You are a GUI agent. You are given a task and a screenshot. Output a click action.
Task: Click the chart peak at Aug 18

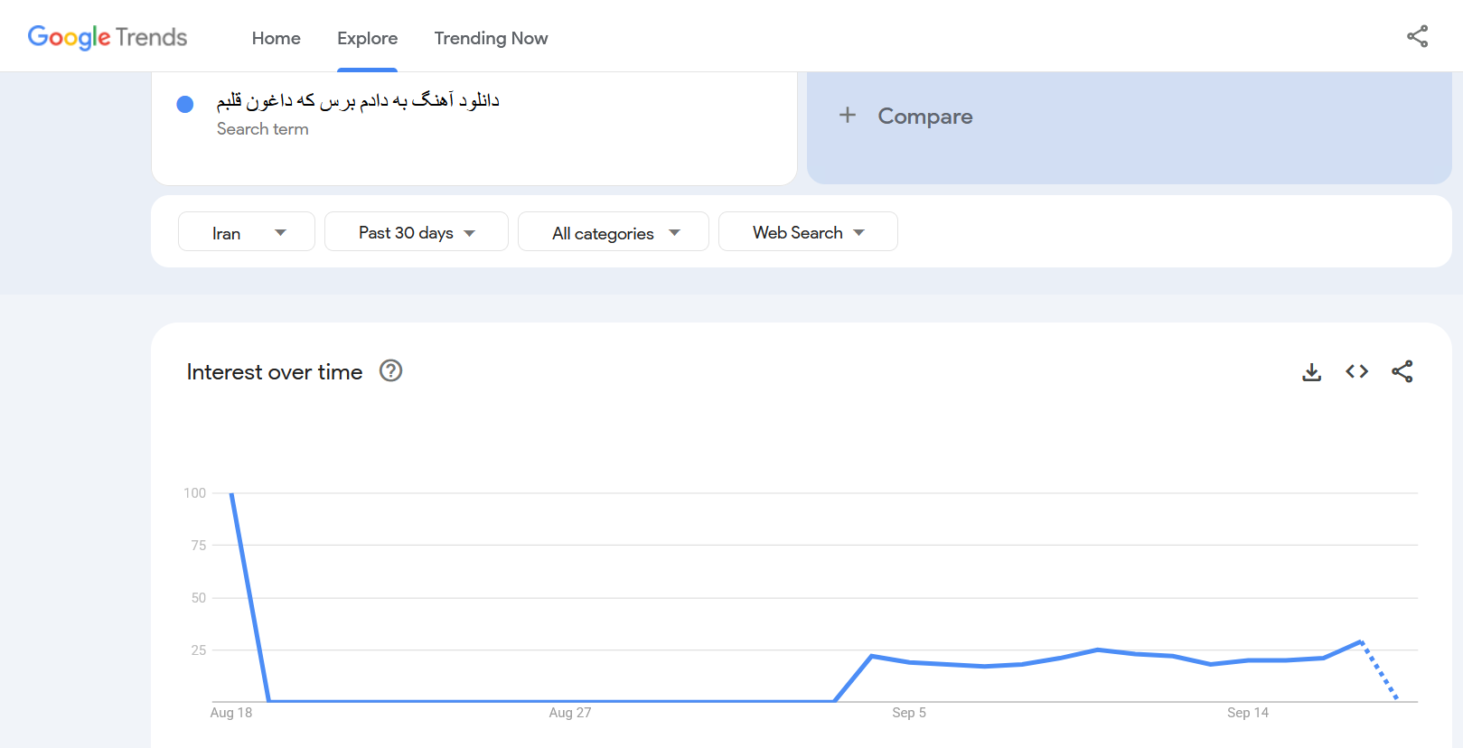(232, 494)
